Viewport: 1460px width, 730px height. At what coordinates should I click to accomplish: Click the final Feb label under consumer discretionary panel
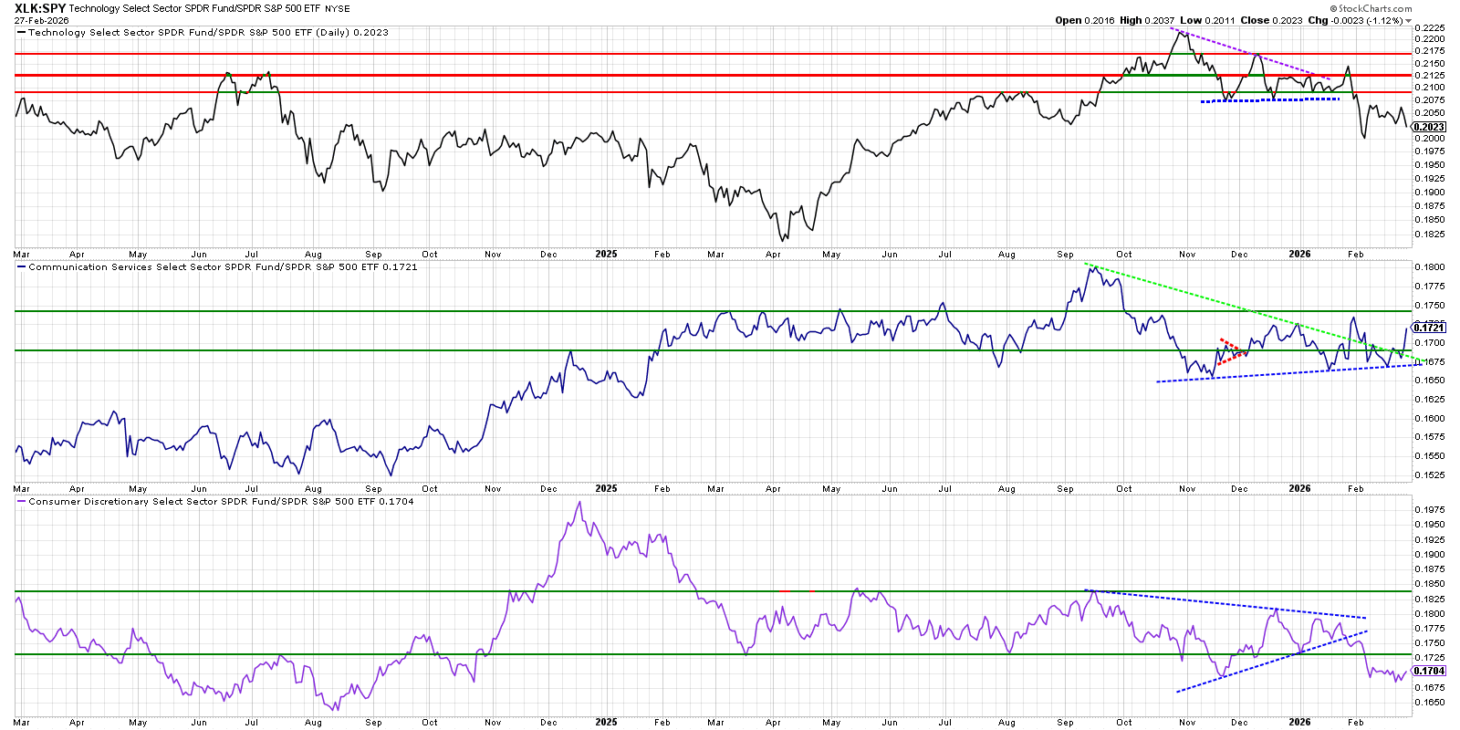(1355, 723)
